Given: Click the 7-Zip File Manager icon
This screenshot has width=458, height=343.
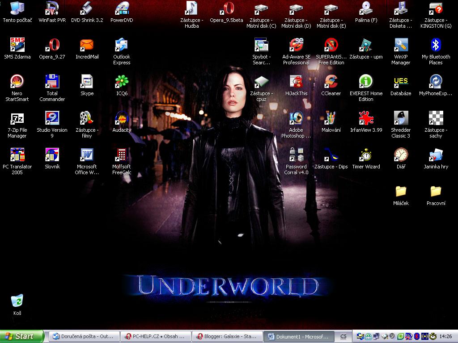Looking at the screenshot, I should click(17, 119).
